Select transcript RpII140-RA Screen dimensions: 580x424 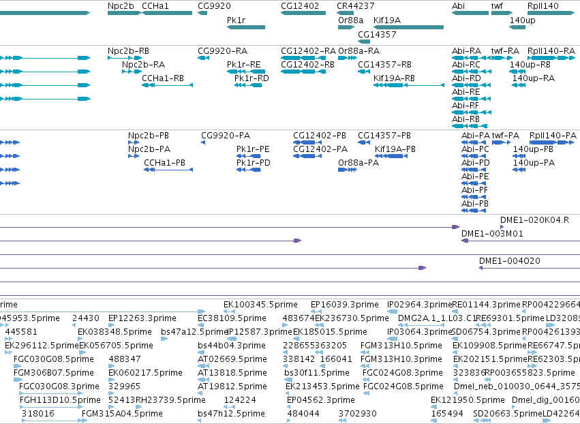551,58
